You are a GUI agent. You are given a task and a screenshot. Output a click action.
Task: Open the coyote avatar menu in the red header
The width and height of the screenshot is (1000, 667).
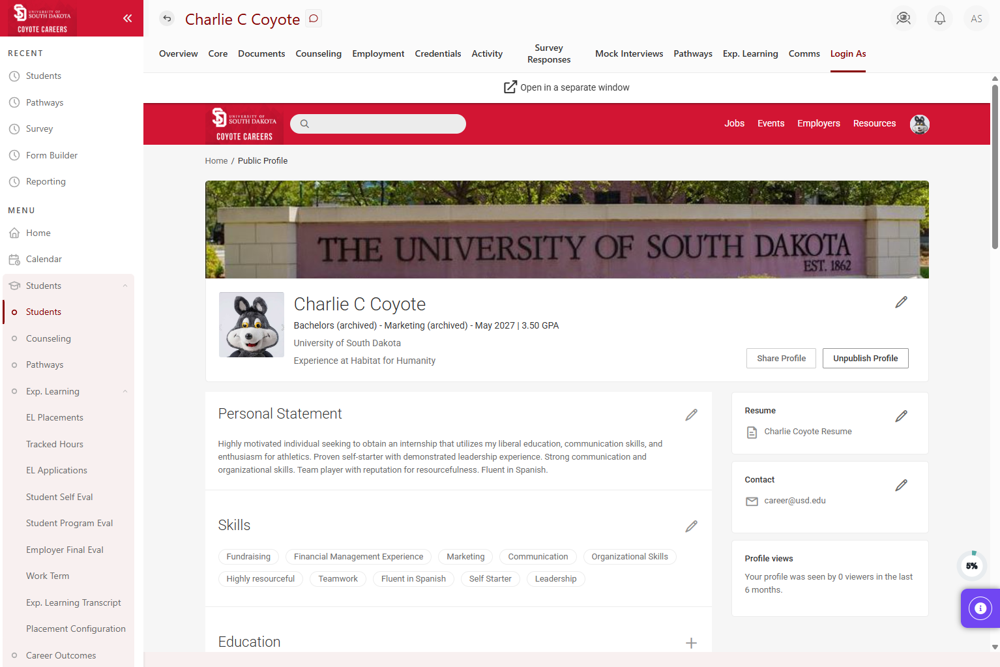tap(920, 124)
